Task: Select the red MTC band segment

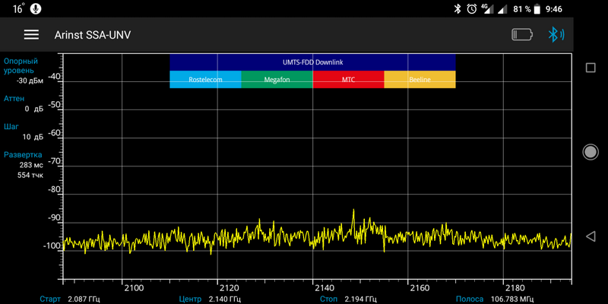Action: (348, 79)
